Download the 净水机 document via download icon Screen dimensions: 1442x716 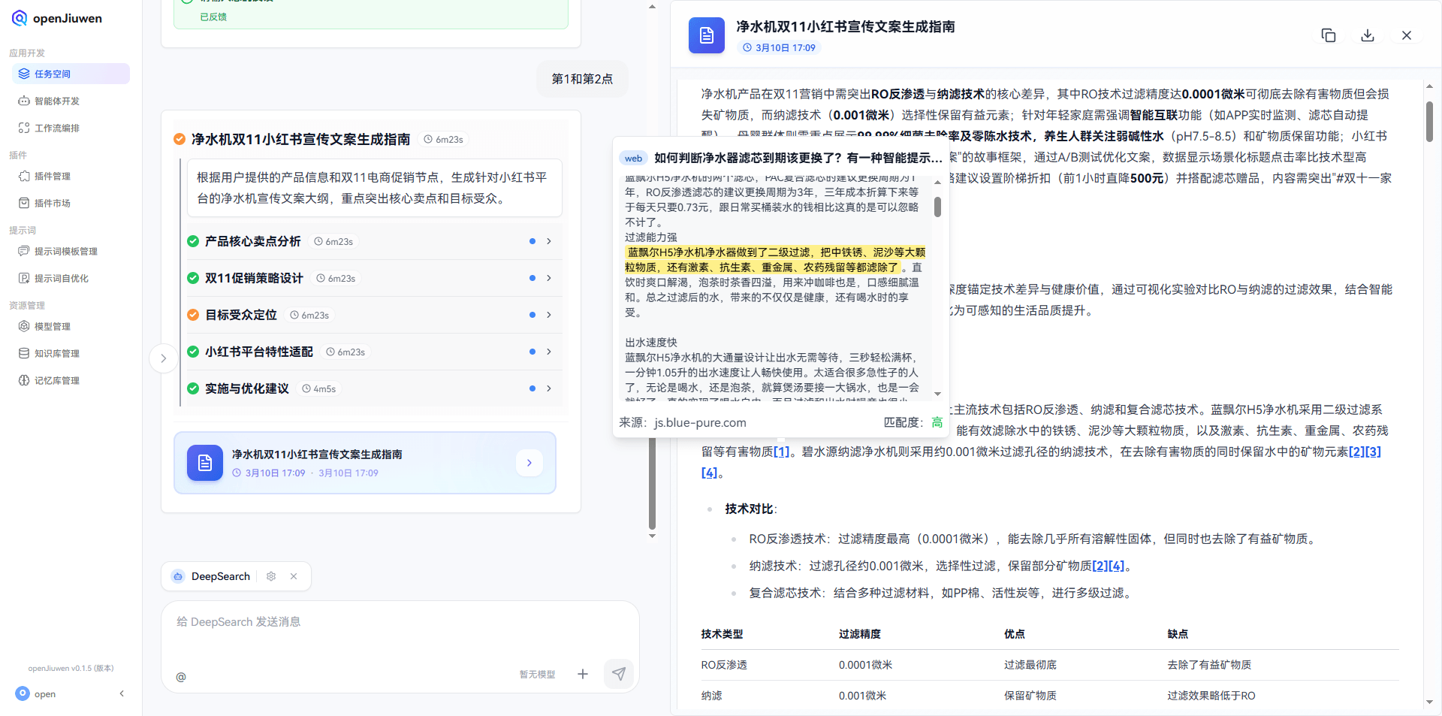(x=1368, y=35)
